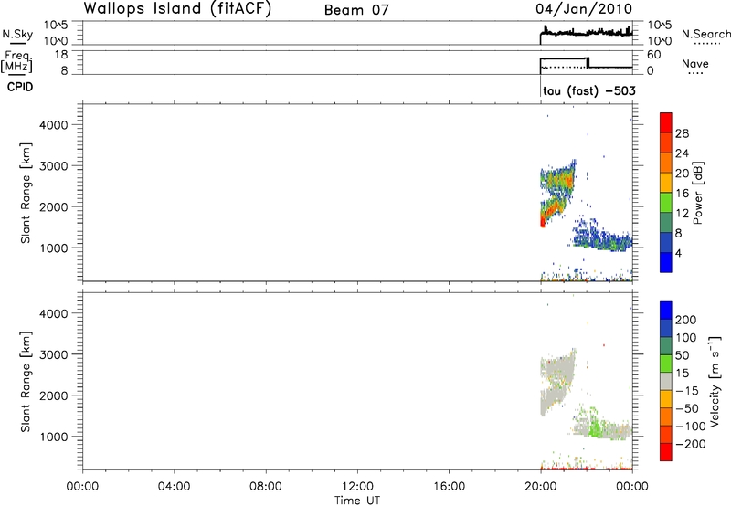Click the "1000" tick of the velocity panel
The image size is (731, 506).
[x=54, y=437]
